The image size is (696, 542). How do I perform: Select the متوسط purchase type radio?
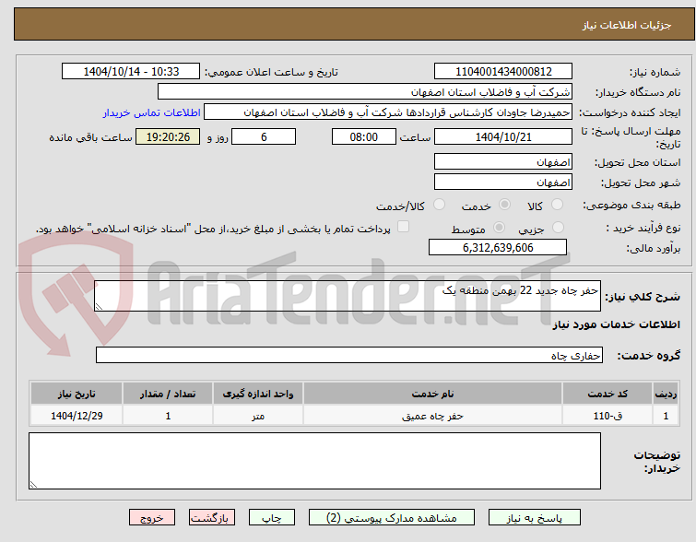click(x=499, y=228)
